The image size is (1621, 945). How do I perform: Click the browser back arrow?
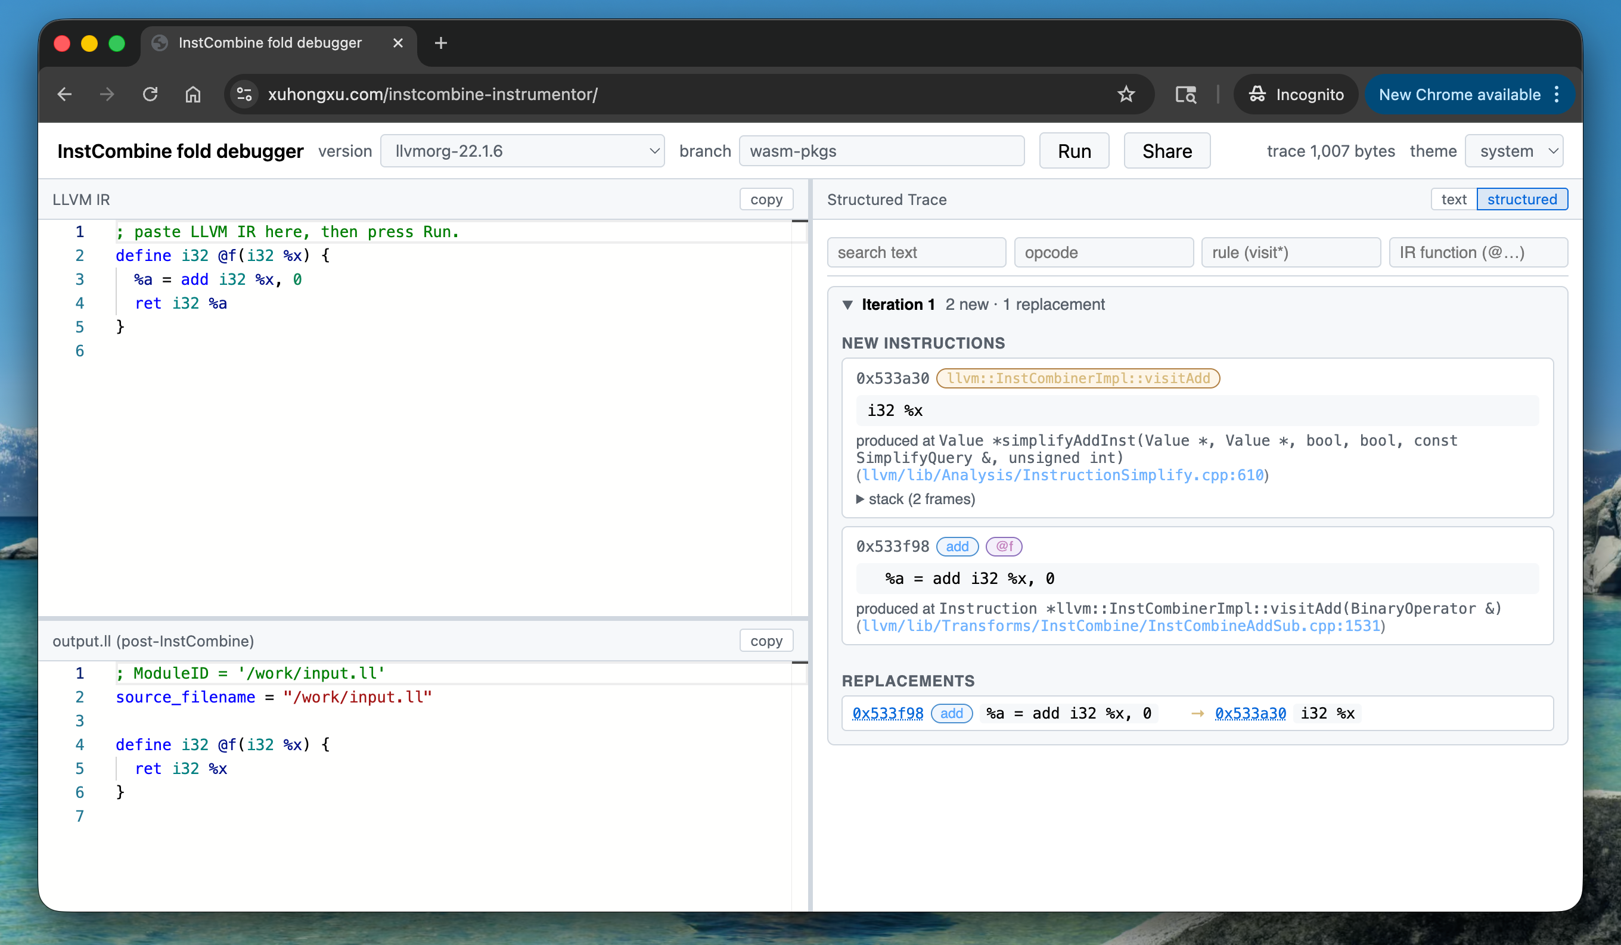65,95
